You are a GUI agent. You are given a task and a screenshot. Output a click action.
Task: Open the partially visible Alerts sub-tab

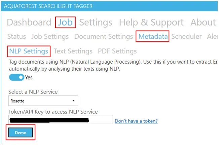(x=212, y=36)
